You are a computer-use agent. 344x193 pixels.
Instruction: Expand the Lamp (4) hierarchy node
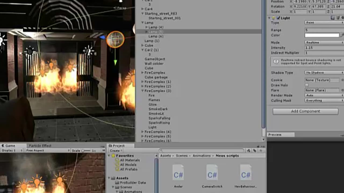click(146, 27)
